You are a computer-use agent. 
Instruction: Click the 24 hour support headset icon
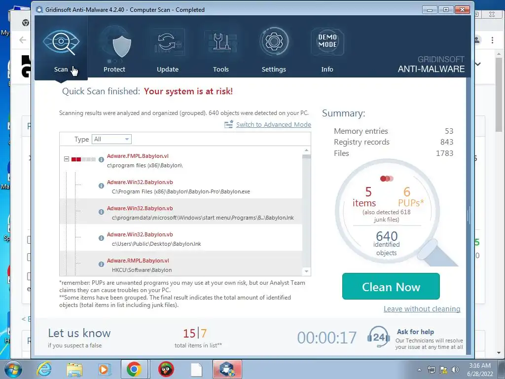[x=378, y=337]
